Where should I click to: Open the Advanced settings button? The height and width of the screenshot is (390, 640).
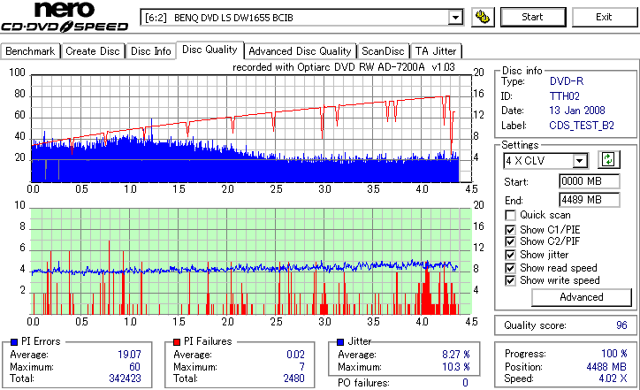(x=582, y=297)
